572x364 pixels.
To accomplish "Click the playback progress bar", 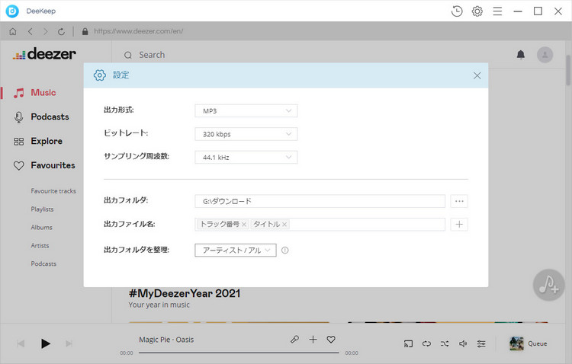I will (239, 353).
